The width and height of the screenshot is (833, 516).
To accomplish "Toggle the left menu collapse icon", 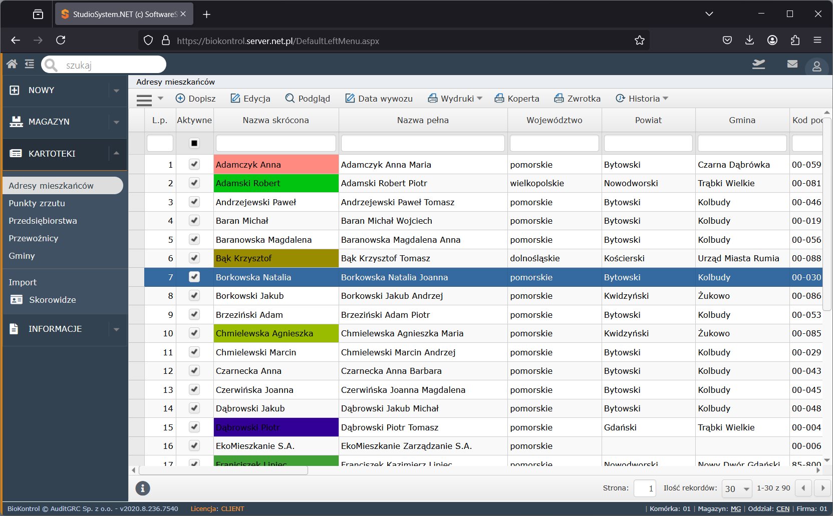I will (30, 64).
